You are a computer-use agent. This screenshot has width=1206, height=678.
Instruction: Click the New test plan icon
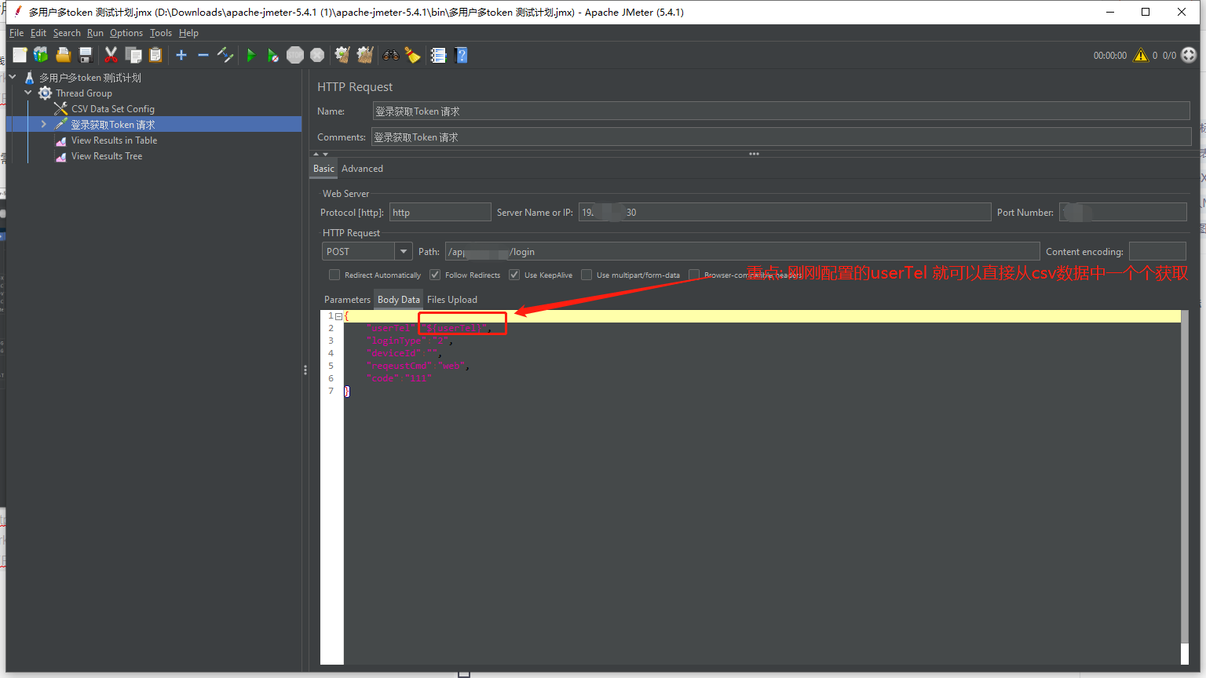click(20, 55)
